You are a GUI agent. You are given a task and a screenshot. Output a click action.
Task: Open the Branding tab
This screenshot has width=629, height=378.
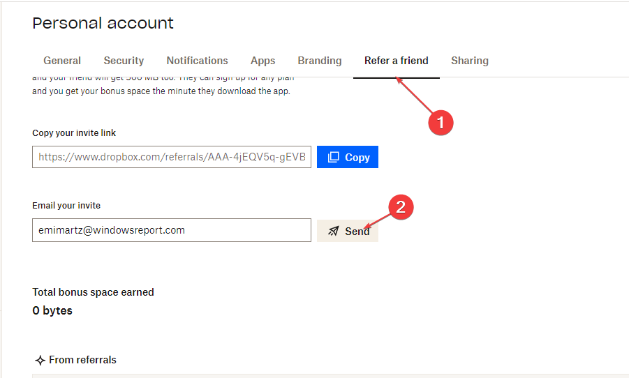tap(320, 61)
